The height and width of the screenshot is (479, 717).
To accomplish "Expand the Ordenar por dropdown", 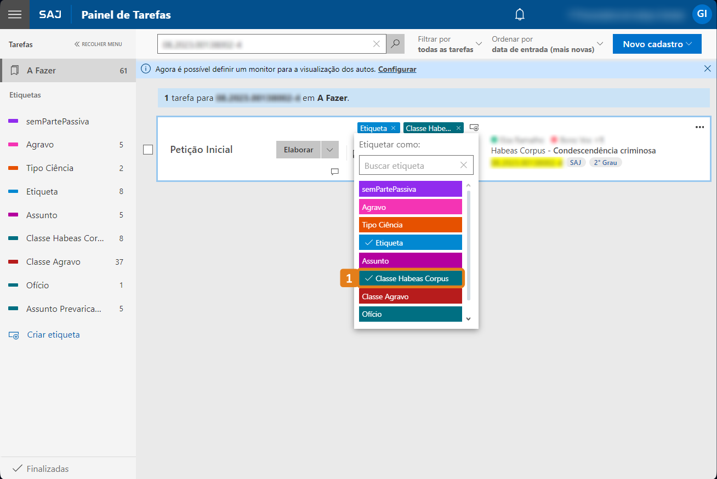I will 547,44.
